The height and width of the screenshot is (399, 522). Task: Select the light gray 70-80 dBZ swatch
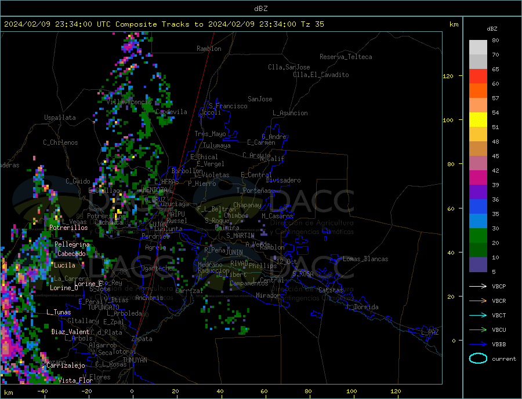point(478,47)
